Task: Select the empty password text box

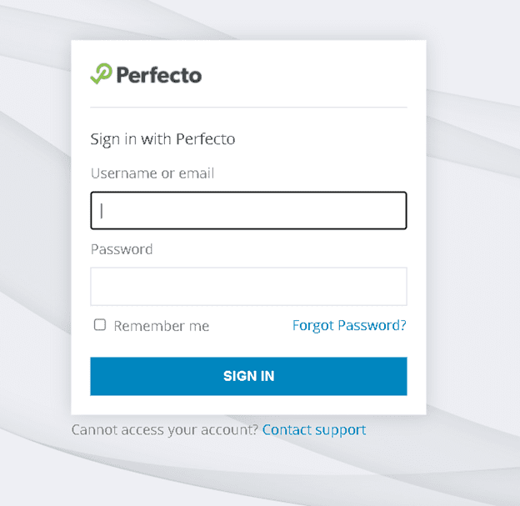Action: (248, 286)
